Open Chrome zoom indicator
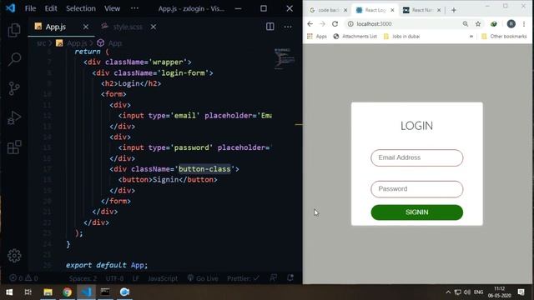The height and width of the screenshot is (300, 534). click(466, 24)
